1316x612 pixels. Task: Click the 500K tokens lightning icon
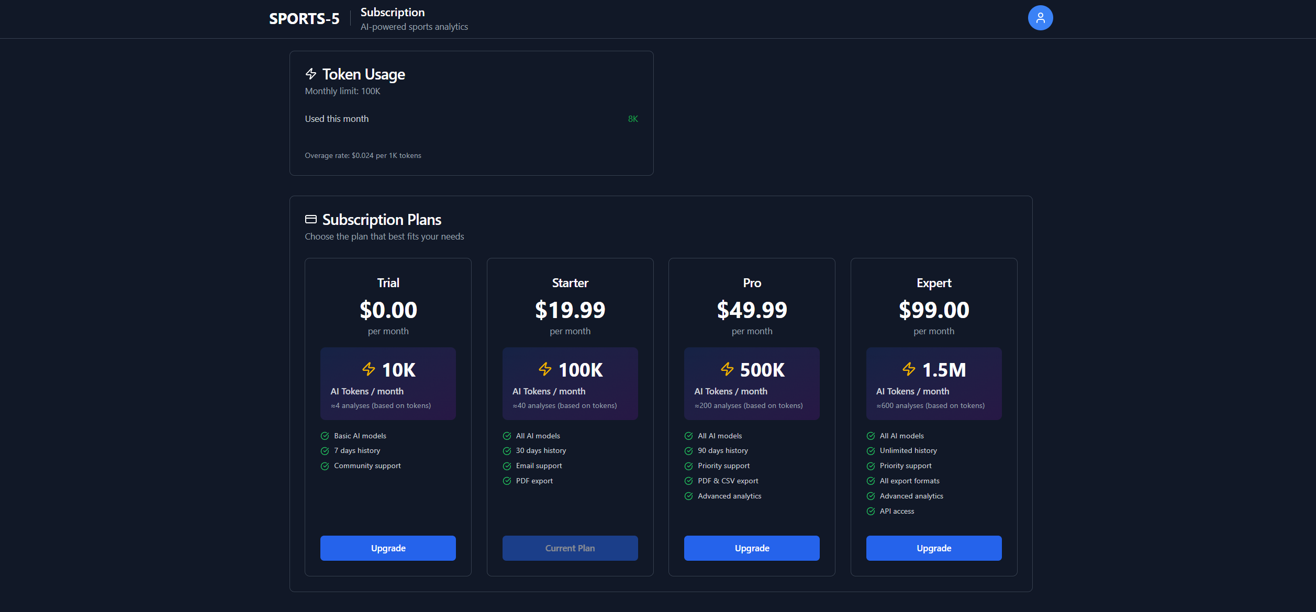pos(727,369)
